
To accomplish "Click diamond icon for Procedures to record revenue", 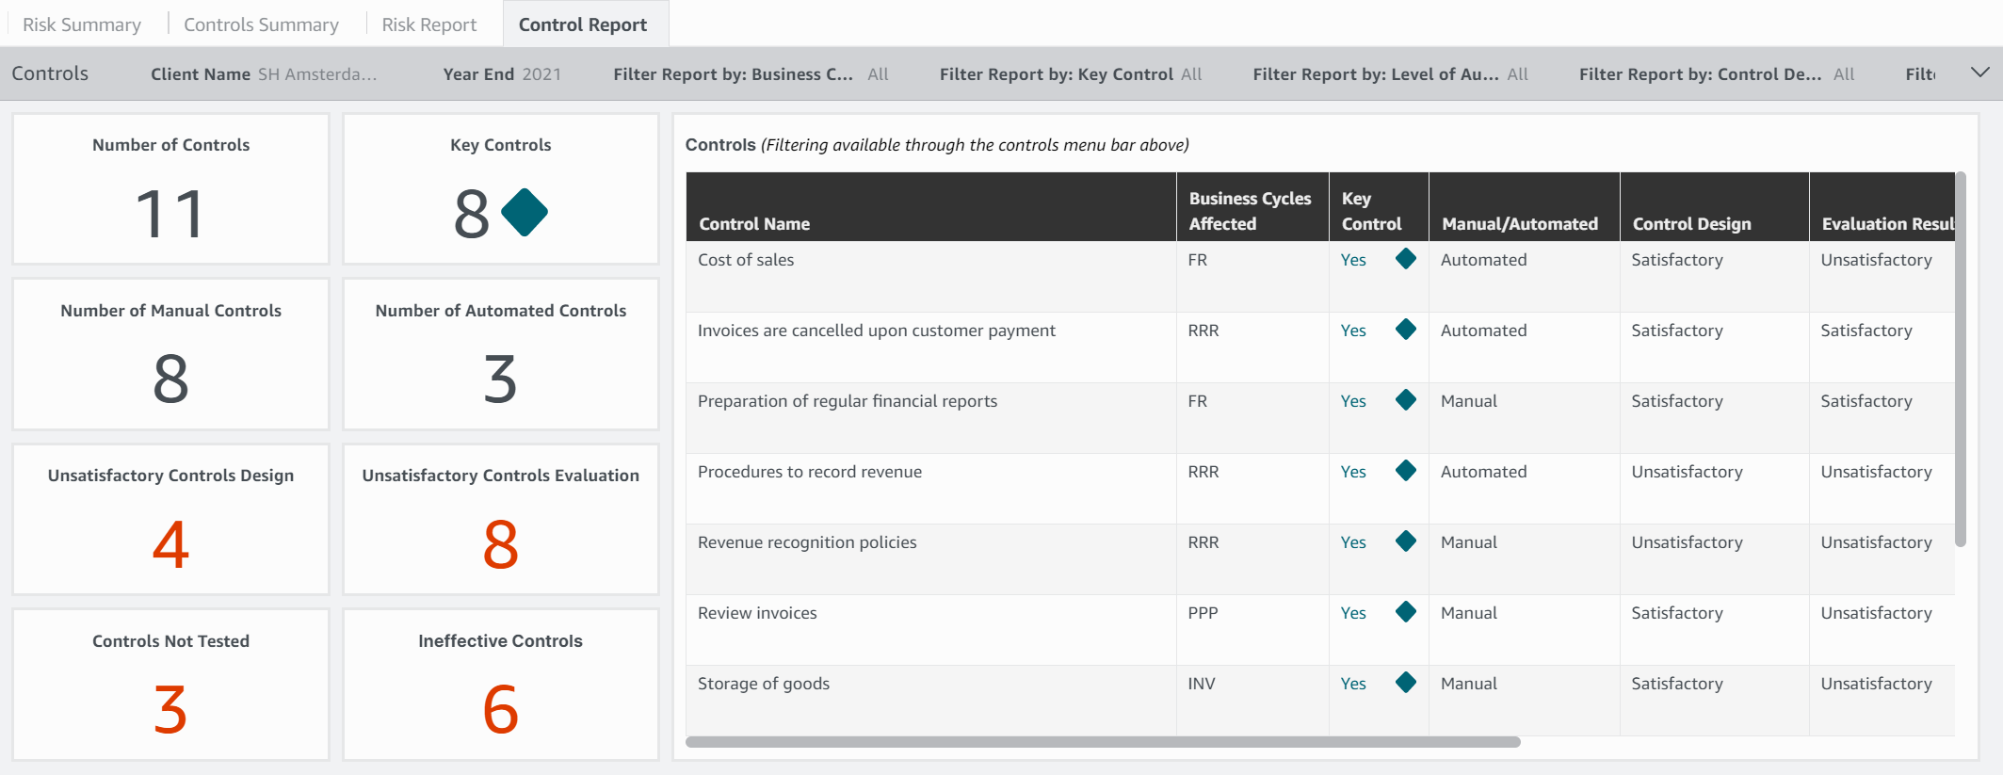I will point(1405,471).
